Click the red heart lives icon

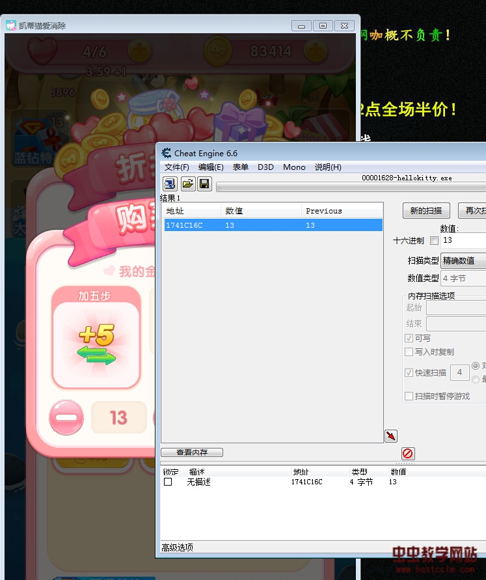point(42,50)
